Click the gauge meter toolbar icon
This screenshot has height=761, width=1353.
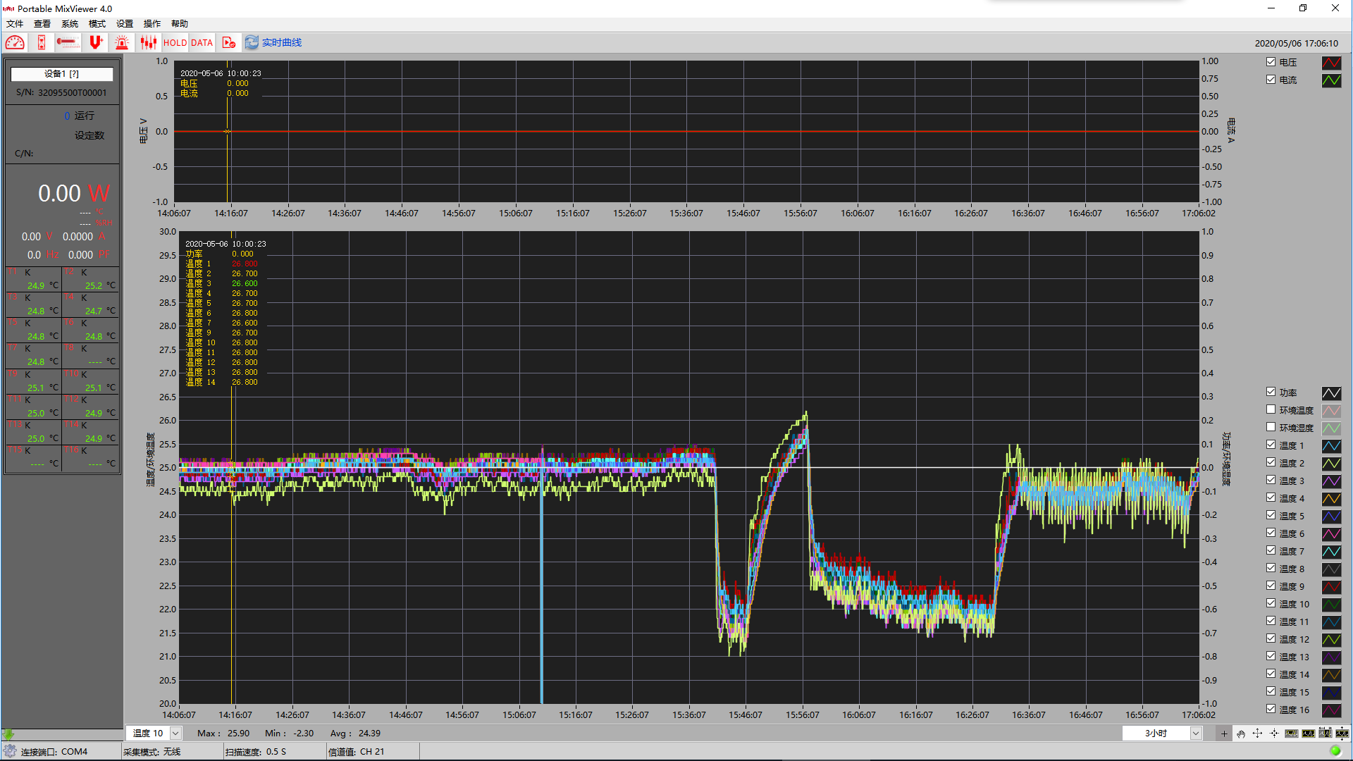[x=15, y=42]
